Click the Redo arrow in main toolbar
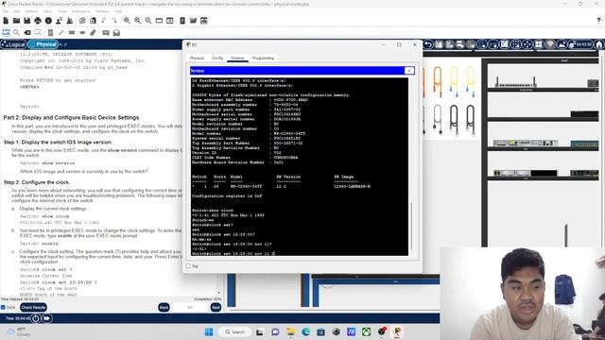605x340 pixels. pos(114,21)
